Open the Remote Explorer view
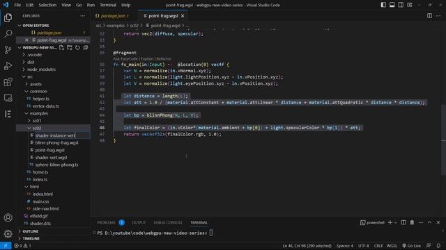This screenshot has width=446, height=250. [x=8, y=98]
